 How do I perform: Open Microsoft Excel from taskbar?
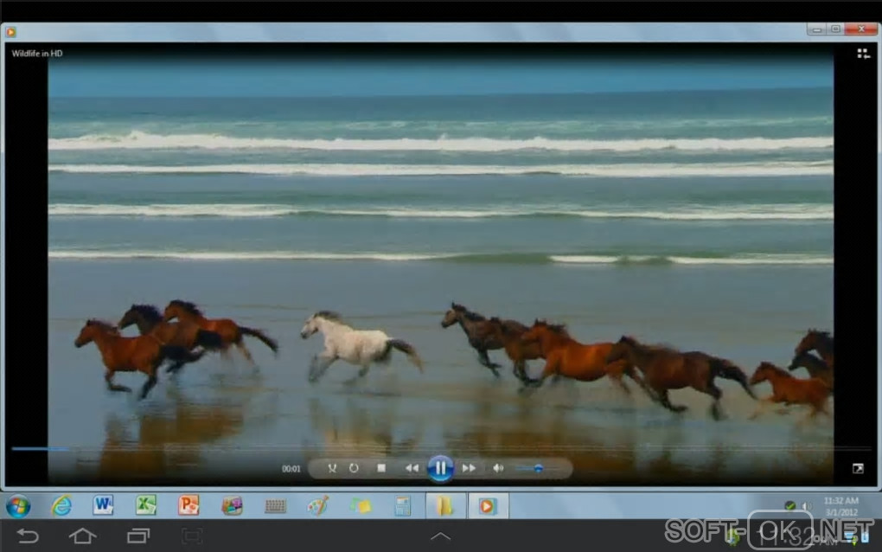145,505
